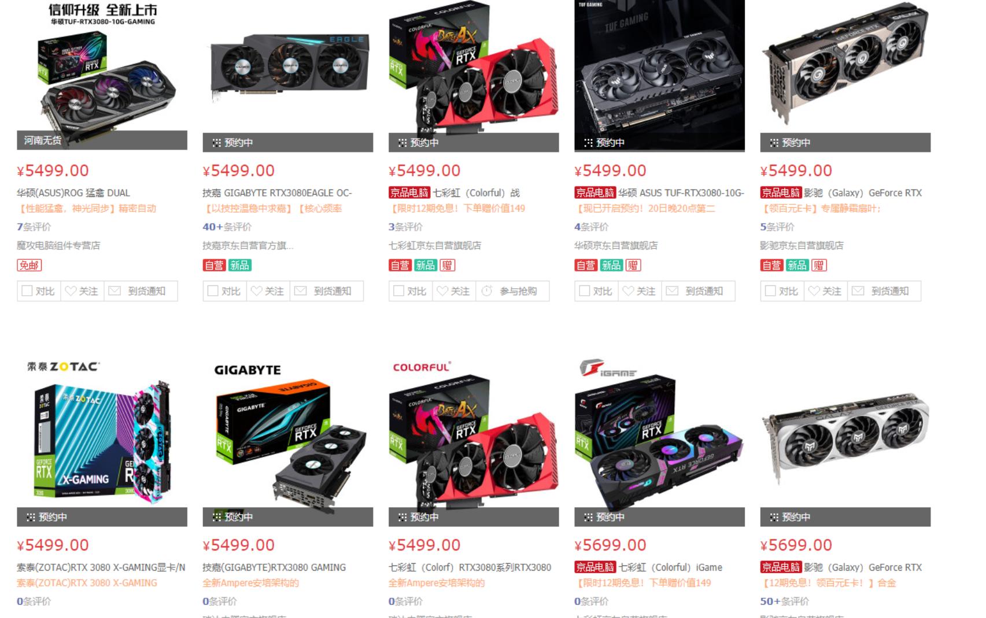Open 40+条评价 reviews link

point(227,227)
